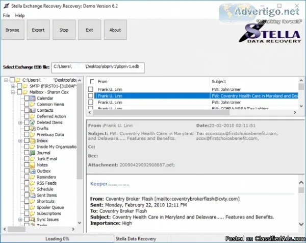This screenshot has width=306, height=243.
Task: Expand the Sync Issues node
Action: [20, 220]
